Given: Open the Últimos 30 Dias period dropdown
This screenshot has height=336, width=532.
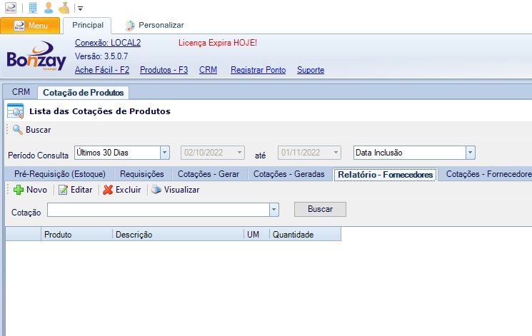Looking at the screenshot, I should pyautogui.click(x=164, y=153).
